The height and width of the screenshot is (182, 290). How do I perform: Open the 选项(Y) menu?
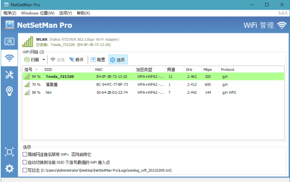[x=65, y=13]
